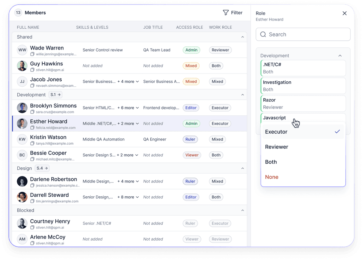Open the S.1 link next to Development header
This screenshot has width=363, height=260.
(x=55, y=94)
